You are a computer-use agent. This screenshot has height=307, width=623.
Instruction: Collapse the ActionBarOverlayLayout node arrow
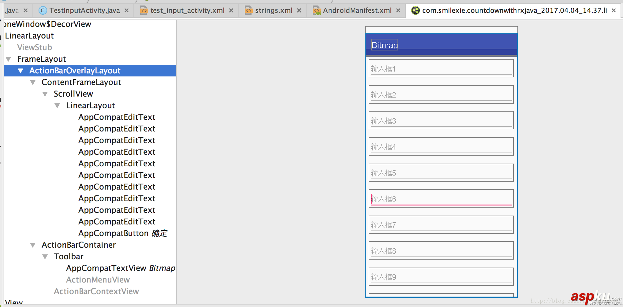[x=21, y=71]
